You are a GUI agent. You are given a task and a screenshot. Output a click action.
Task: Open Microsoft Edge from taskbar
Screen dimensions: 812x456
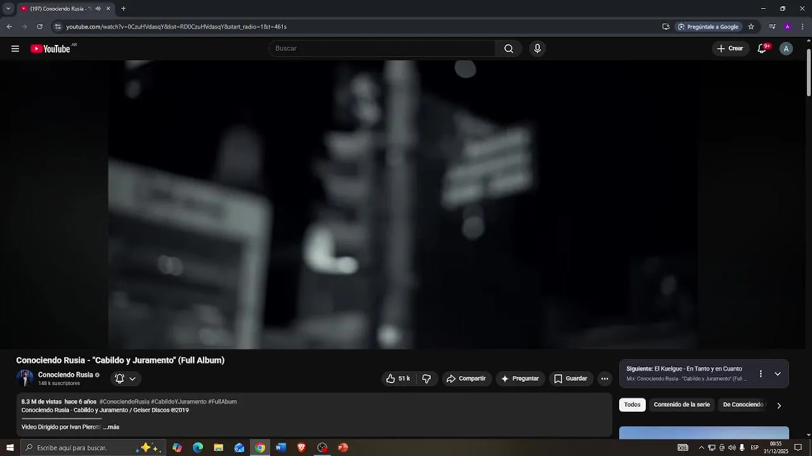click(198, 448)
